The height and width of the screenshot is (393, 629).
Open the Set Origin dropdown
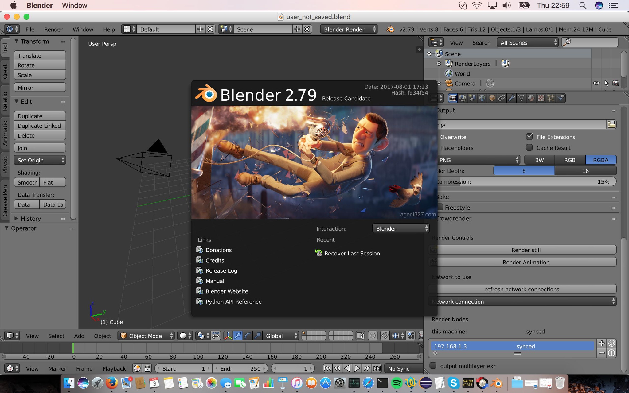pos(40,160)
